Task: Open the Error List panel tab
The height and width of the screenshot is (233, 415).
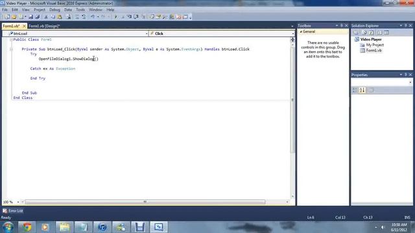Action: [x=13, y=211]
